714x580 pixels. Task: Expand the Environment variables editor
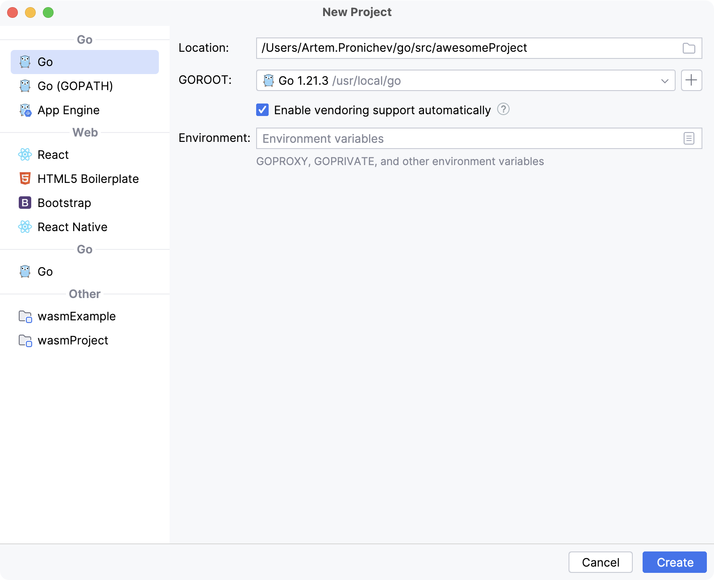pyautogui.click(x=689, y=138)
